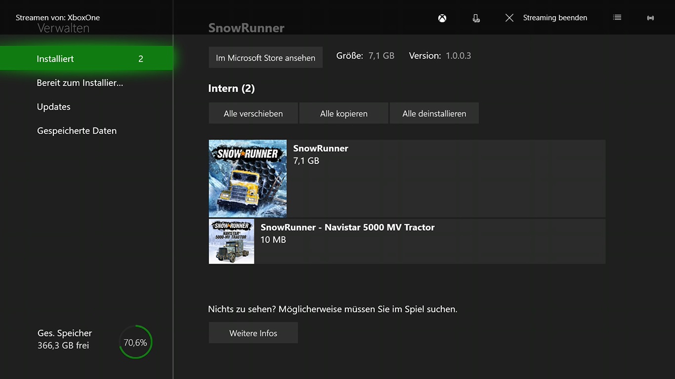Image resolution: width=675 pixels, height=379 pixels.
Task: Click the 70,6% storage usage ring
Action: point(135,342)
